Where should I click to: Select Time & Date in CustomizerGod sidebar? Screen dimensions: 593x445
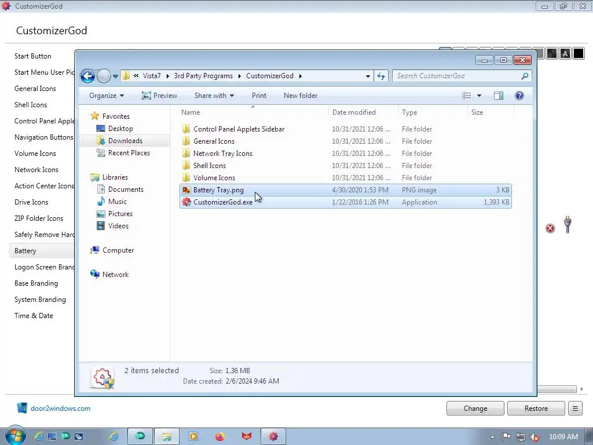(x=34, y=316)
